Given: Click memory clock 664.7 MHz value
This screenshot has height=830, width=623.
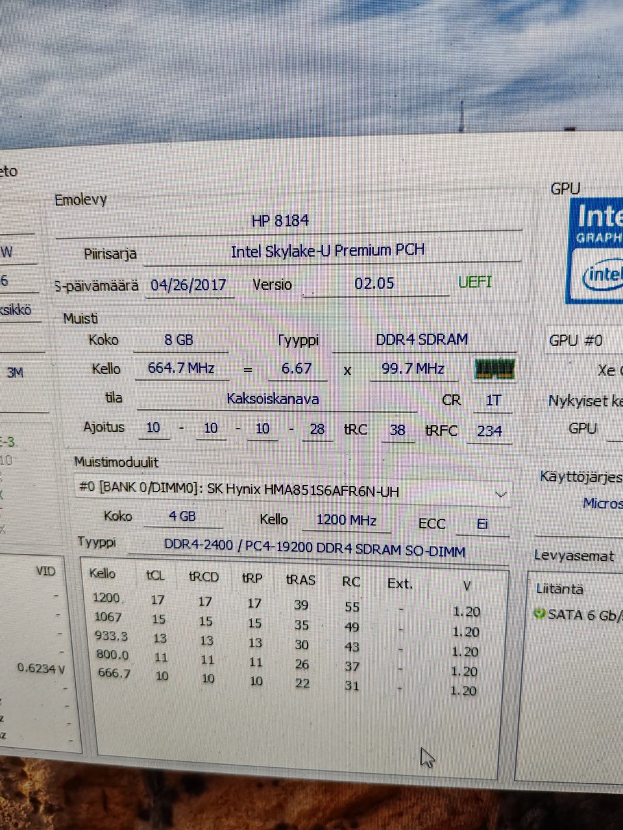Looking at the screenshot, I should 182,368.
